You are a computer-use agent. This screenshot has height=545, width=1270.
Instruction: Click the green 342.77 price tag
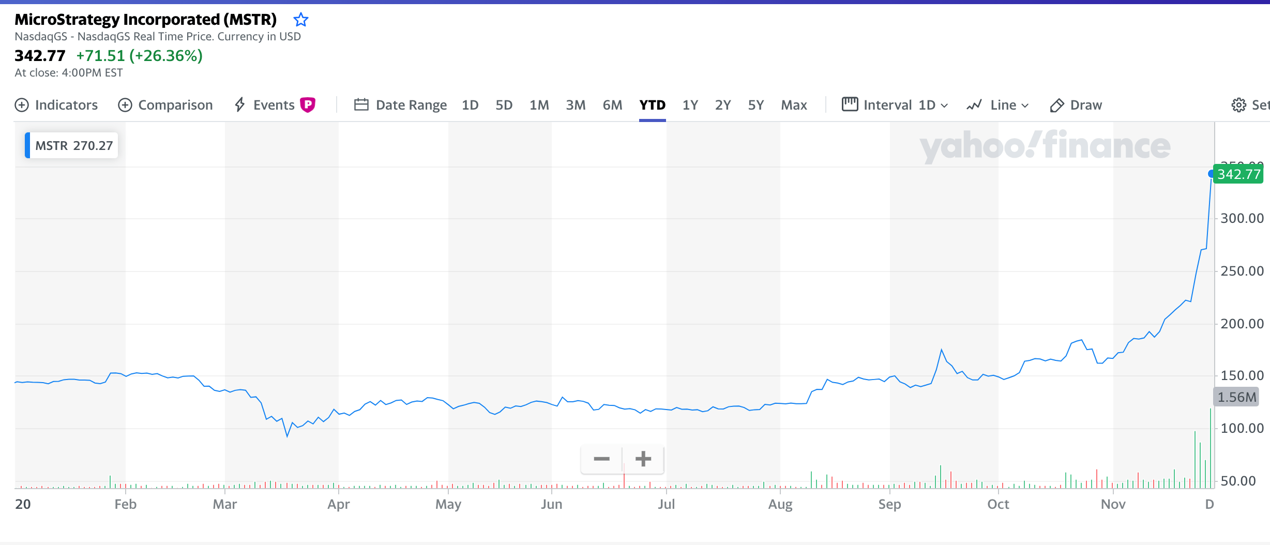pos(1239,174)
